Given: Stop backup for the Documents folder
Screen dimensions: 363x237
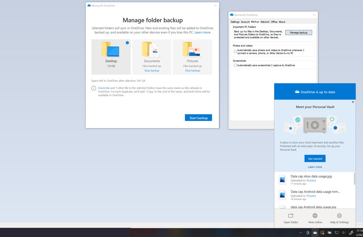Looking at the screenshot, I should (152, 71).
